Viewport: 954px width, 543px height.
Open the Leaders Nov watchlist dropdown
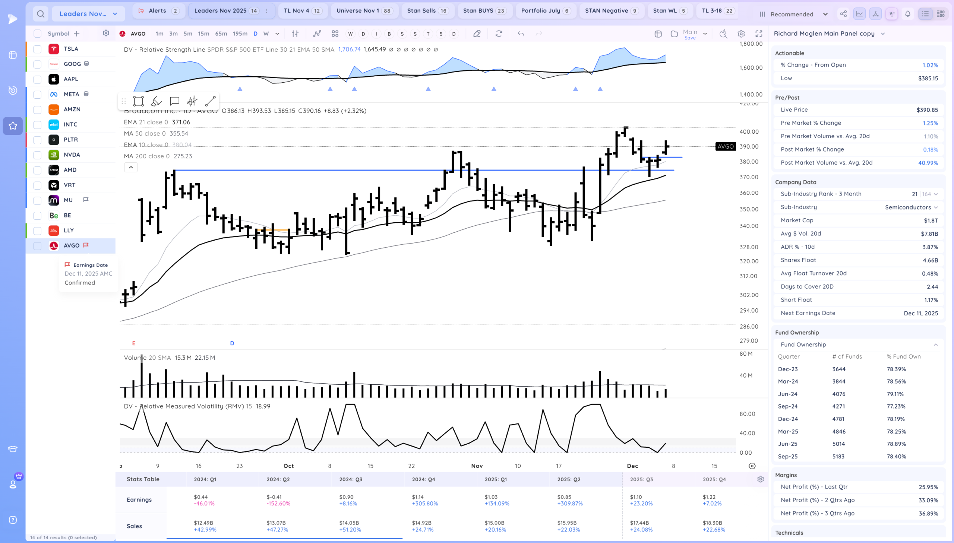coord(88,14)
